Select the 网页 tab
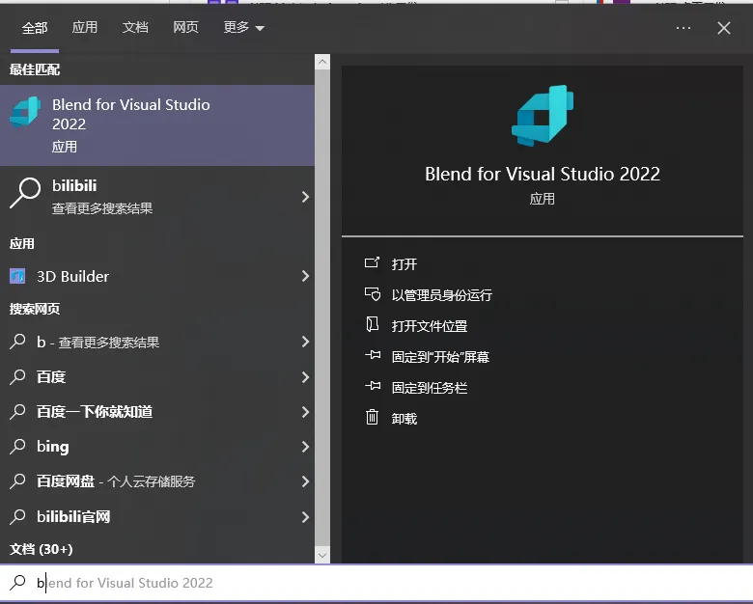This screenshot has width=753, height=604. click(x=185, y=27)
